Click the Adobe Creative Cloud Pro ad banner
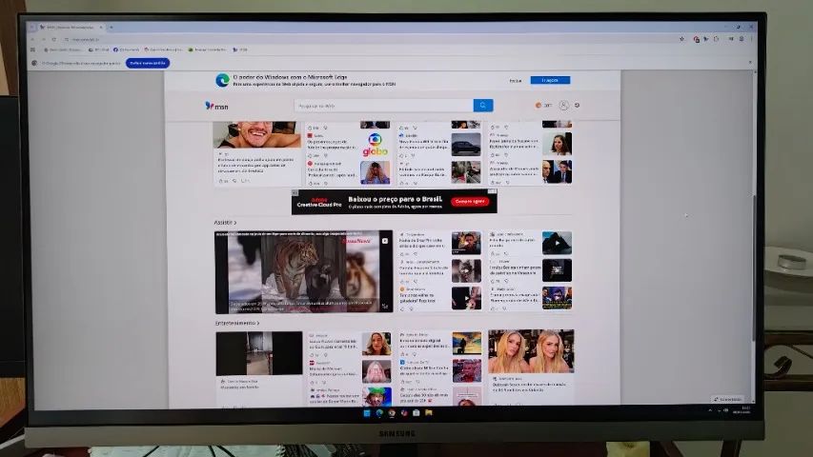Image resolution: width=813 pixels, height=457 pixels. pos(394,202)
